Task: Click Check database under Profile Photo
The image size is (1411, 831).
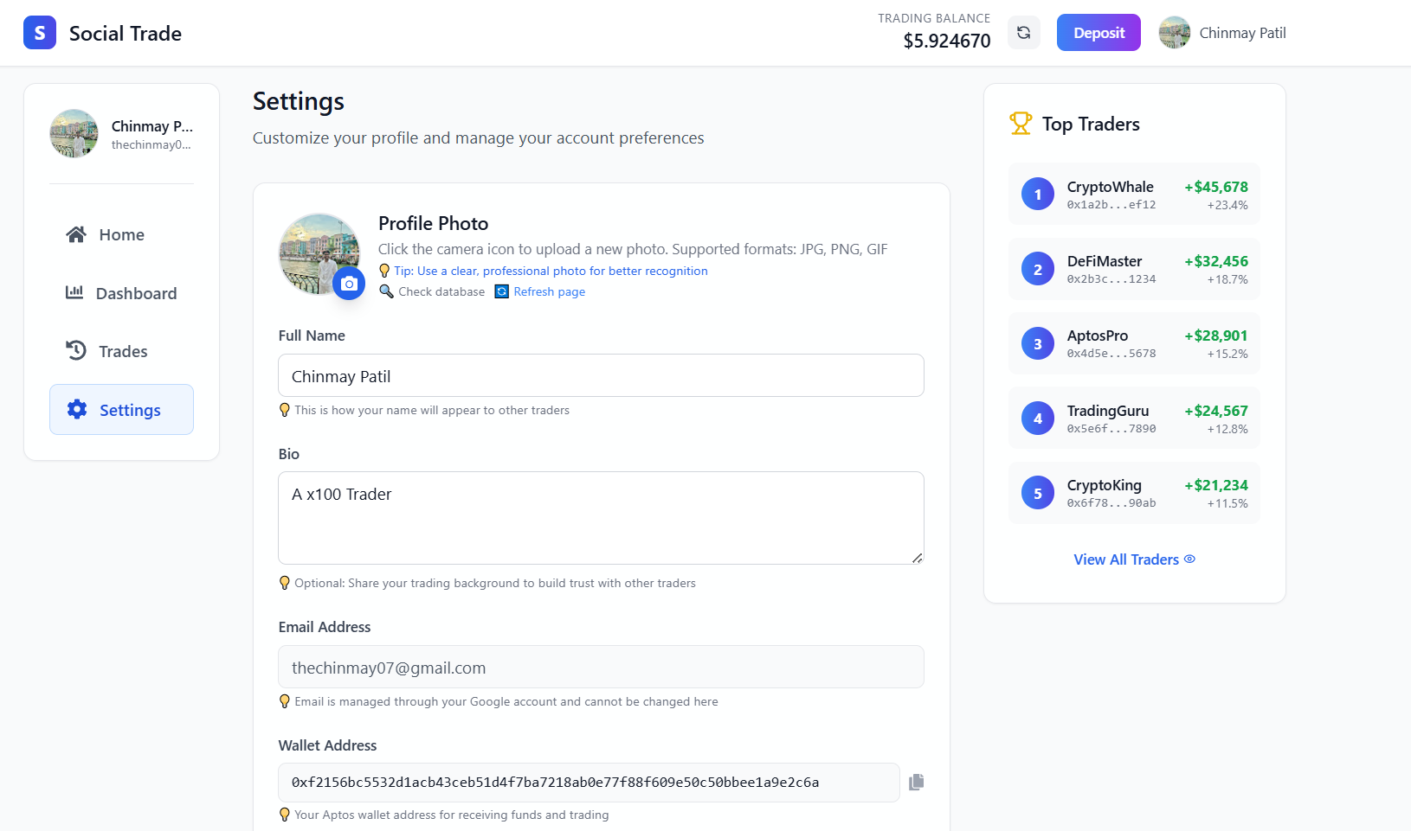Action: coord(441,292)
